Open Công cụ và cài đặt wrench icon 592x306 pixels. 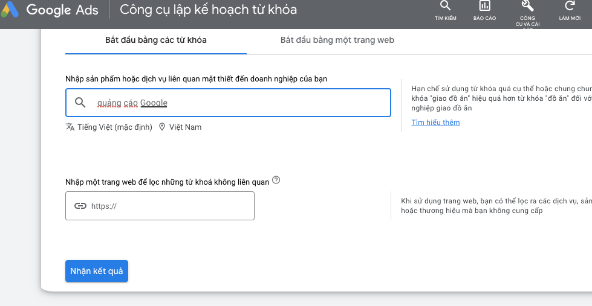[527, 5]
